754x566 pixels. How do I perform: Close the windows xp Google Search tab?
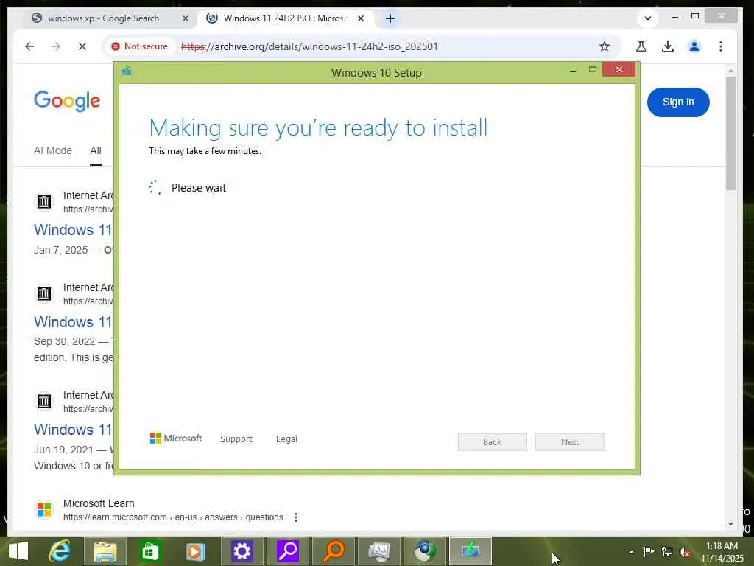[186, 18]
